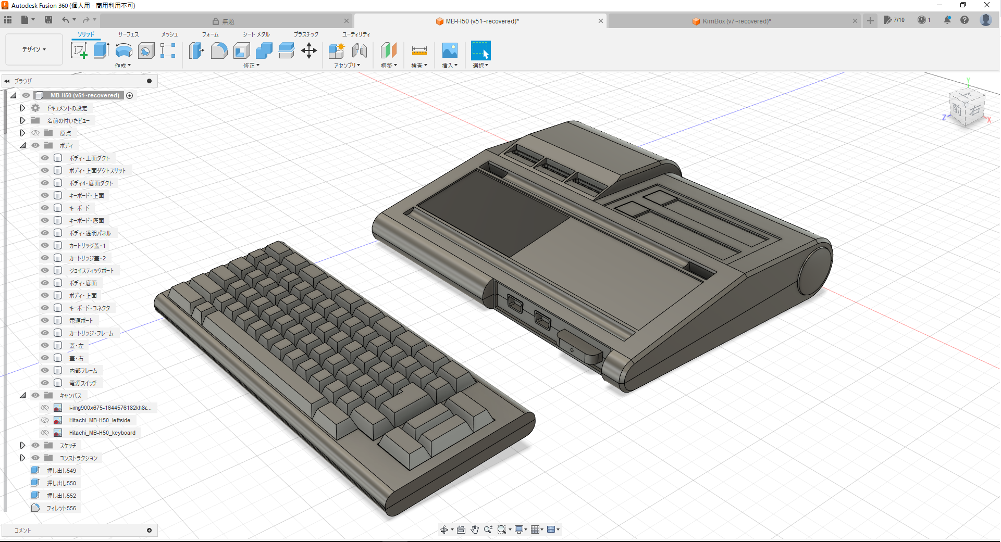Hide the キーボード body
The width and height of the screenshot is (1001, 542).
[x=44, y=208]
